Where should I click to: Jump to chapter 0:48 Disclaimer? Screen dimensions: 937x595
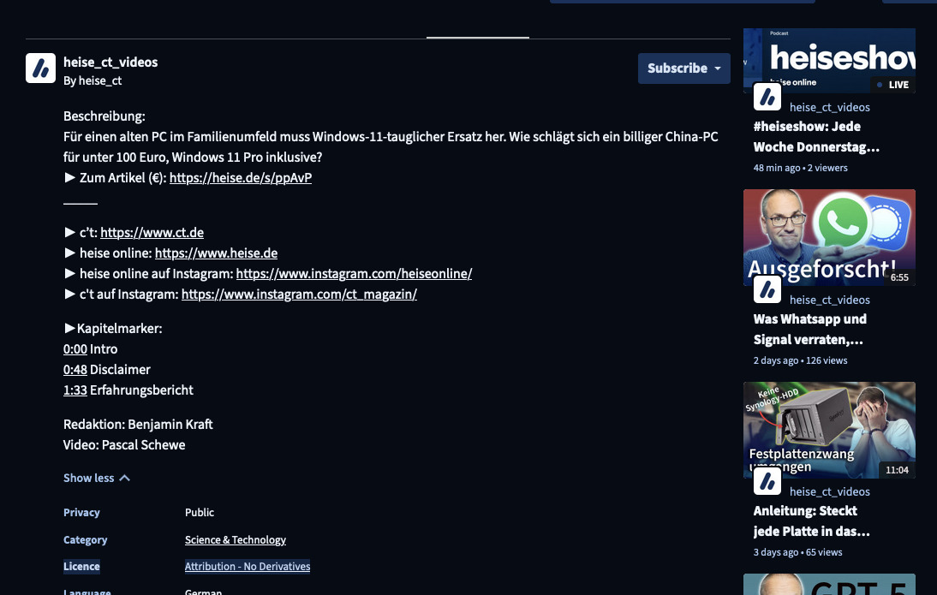75,369
